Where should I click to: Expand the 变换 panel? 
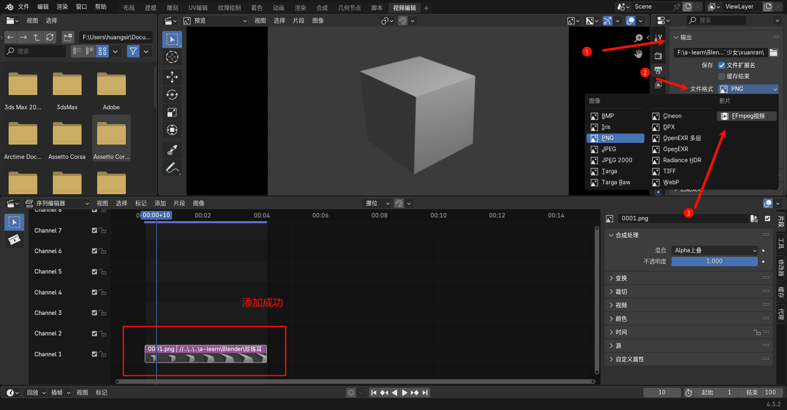click(x=621, y=278)
